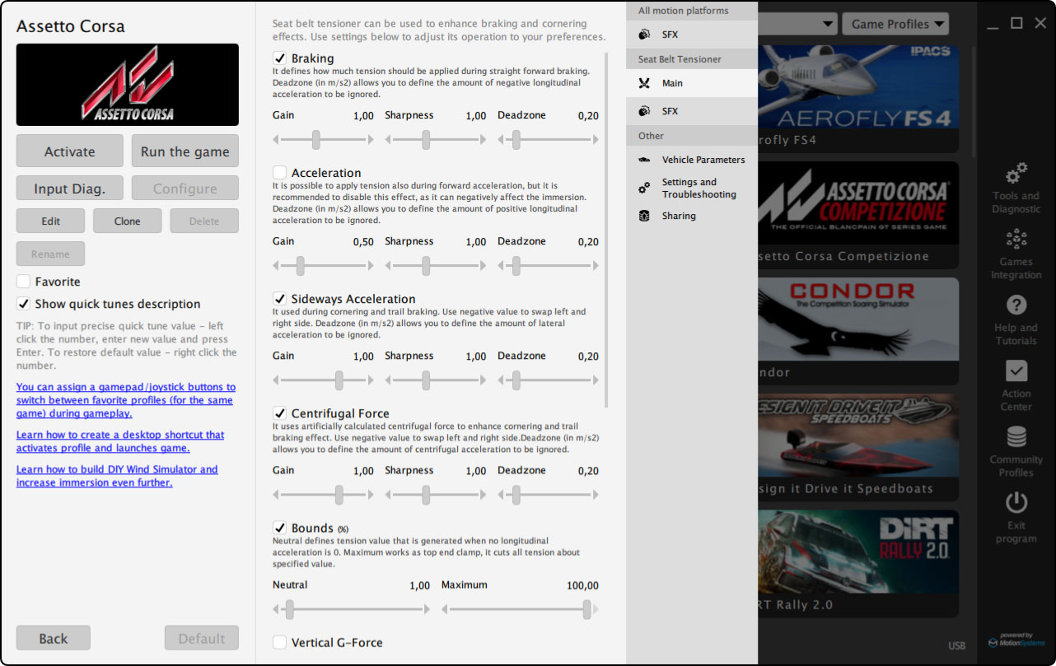This screenshot has height=666, width=1056.
Task: Enable Vertical G-Force checkbox
Action: [280, 642]
